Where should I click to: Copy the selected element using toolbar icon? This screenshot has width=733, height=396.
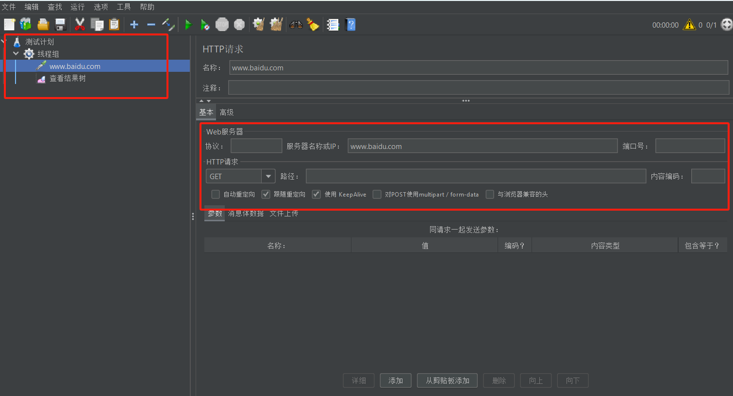click(97, 24)
